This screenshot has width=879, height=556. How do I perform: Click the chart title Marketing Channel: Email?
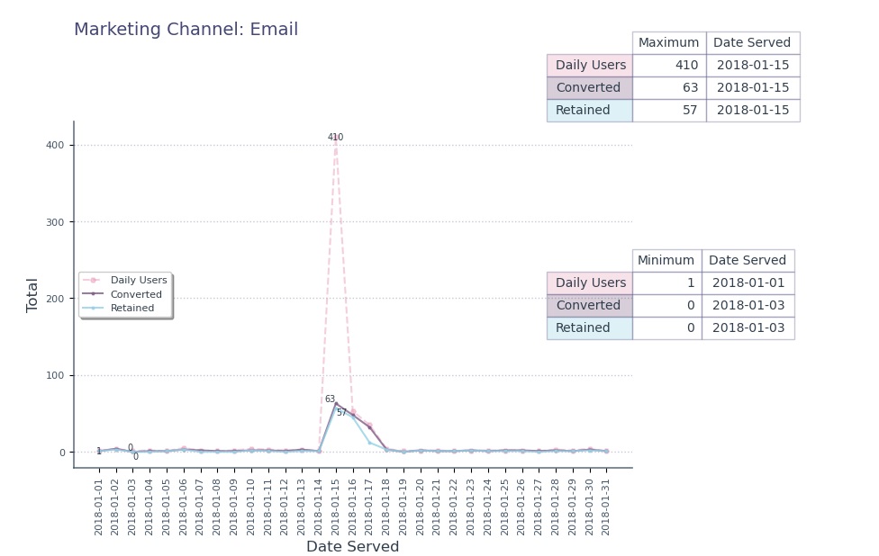[186, 30]
